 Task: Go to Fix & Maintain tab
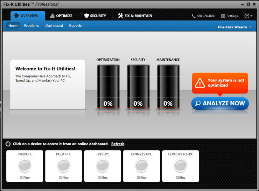[135, 16]
